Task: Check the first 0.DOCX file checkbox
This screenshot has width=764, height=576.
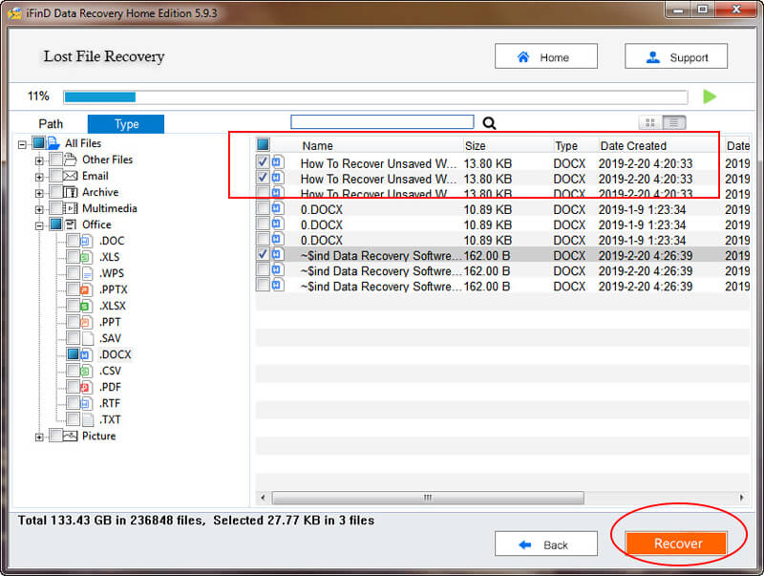Action: 263,208
